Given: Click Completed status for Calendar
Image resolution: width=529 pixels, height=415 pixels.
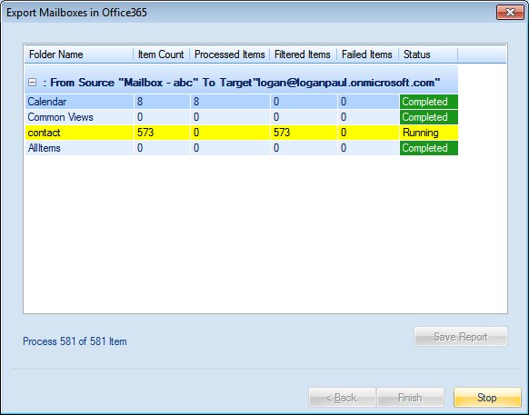Looking at the screenshot, I should [x=429, y=102].
